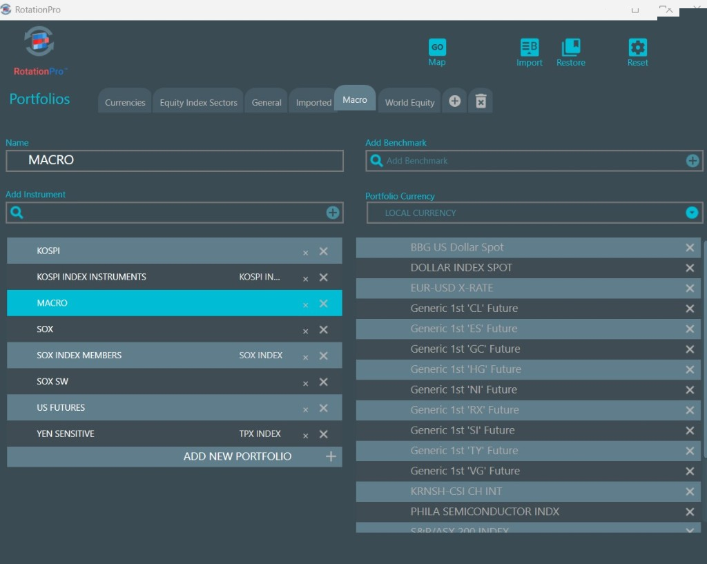This screenshot has width=707, height=564.
Task: Delete tab using trash icon
Action: (481, 101)
